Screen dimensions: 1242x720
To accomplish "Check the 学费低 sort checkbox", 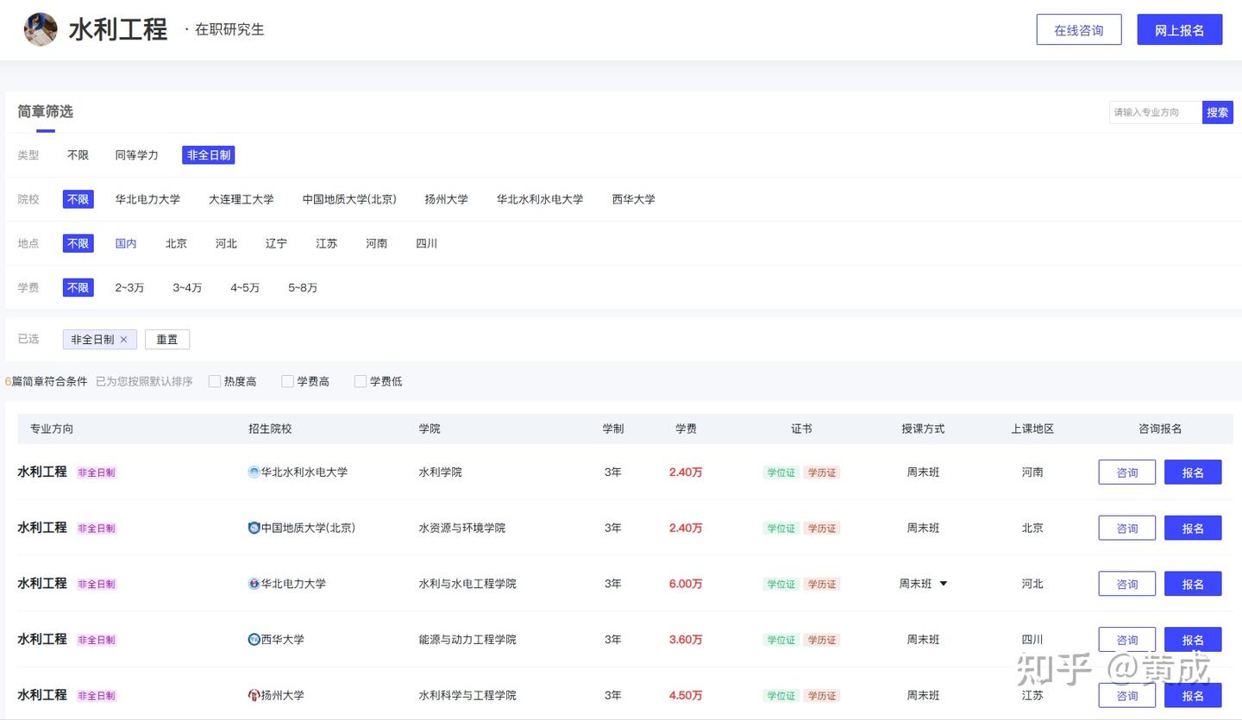I will 361,381.
